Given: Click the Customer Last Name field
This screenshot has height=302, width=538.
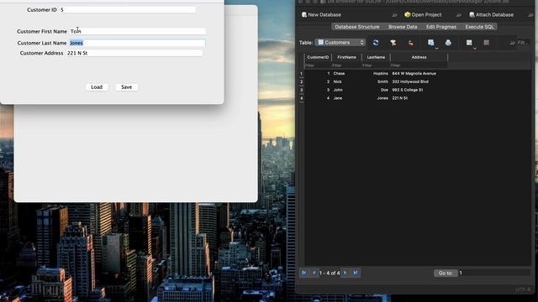Looking at the screenshot, I should [x=137, y=43].
